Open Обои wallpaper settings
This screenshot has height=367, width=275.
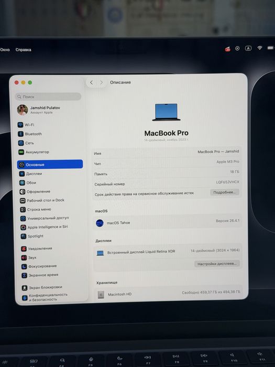coord(28,183)
